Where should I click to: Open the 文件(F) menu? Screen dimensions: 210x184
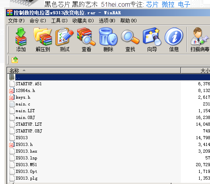16,21
